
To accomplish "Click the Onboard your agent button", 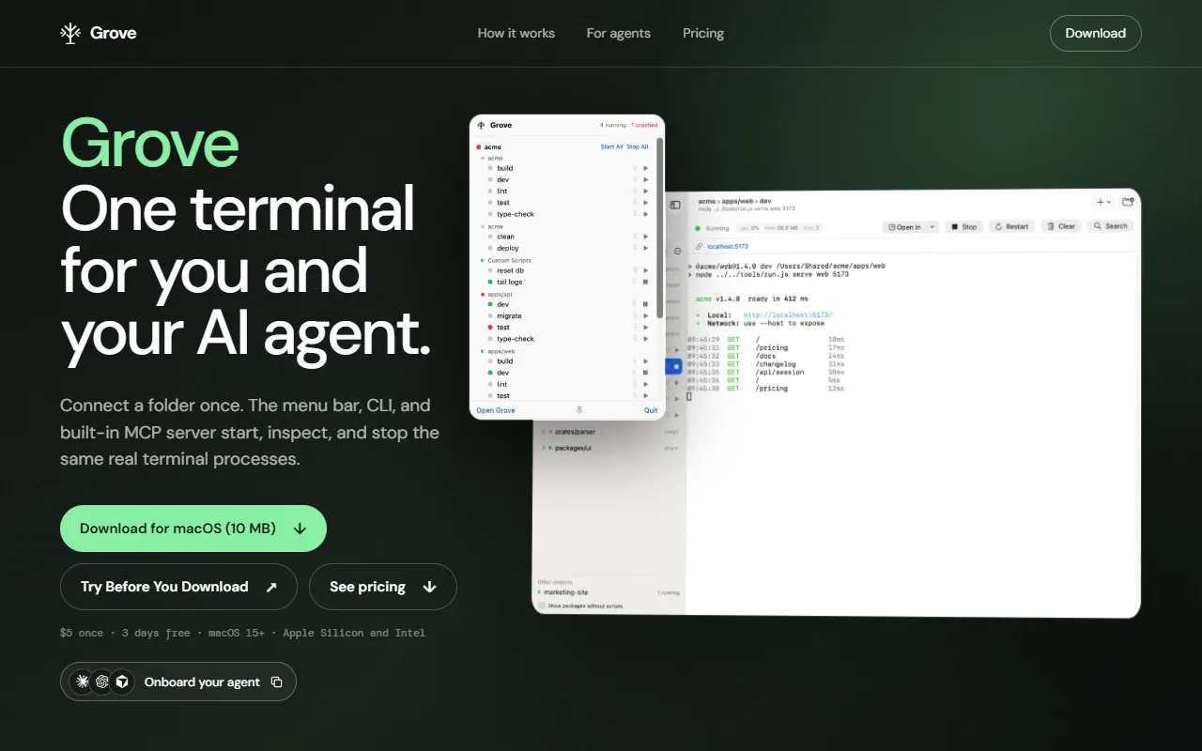I will click(178, 682).
